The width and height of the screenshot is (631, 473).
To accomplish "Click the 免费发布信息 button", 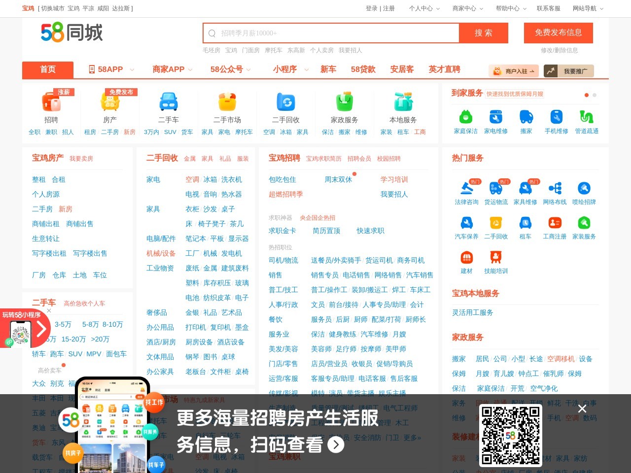I will coord(558,33).
